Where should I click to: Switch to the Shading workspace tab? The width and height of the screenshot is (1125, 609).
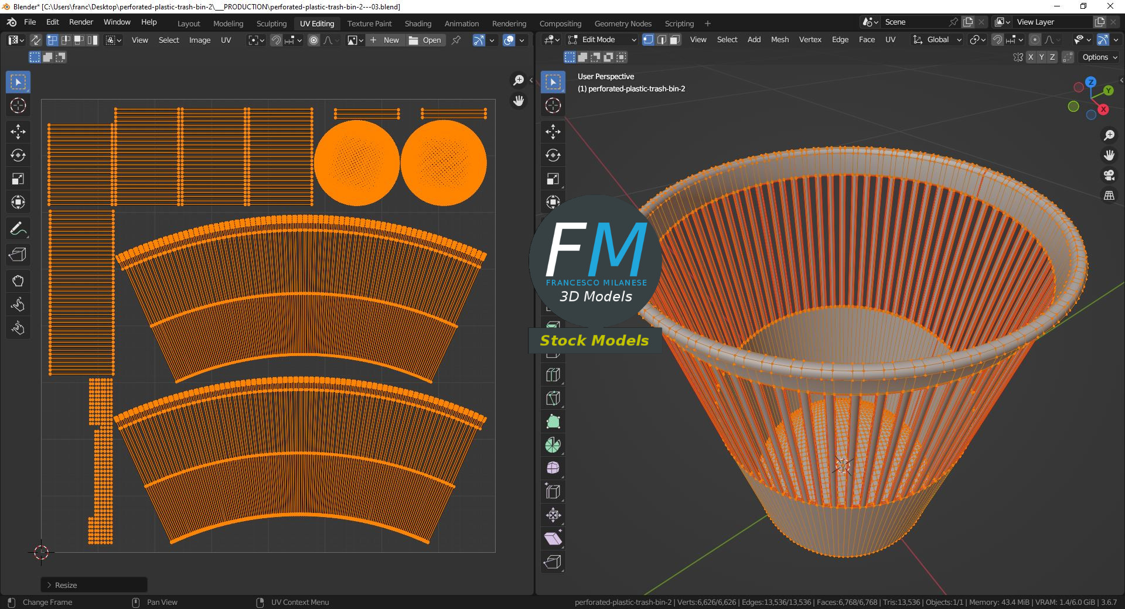tap(418, 23)
